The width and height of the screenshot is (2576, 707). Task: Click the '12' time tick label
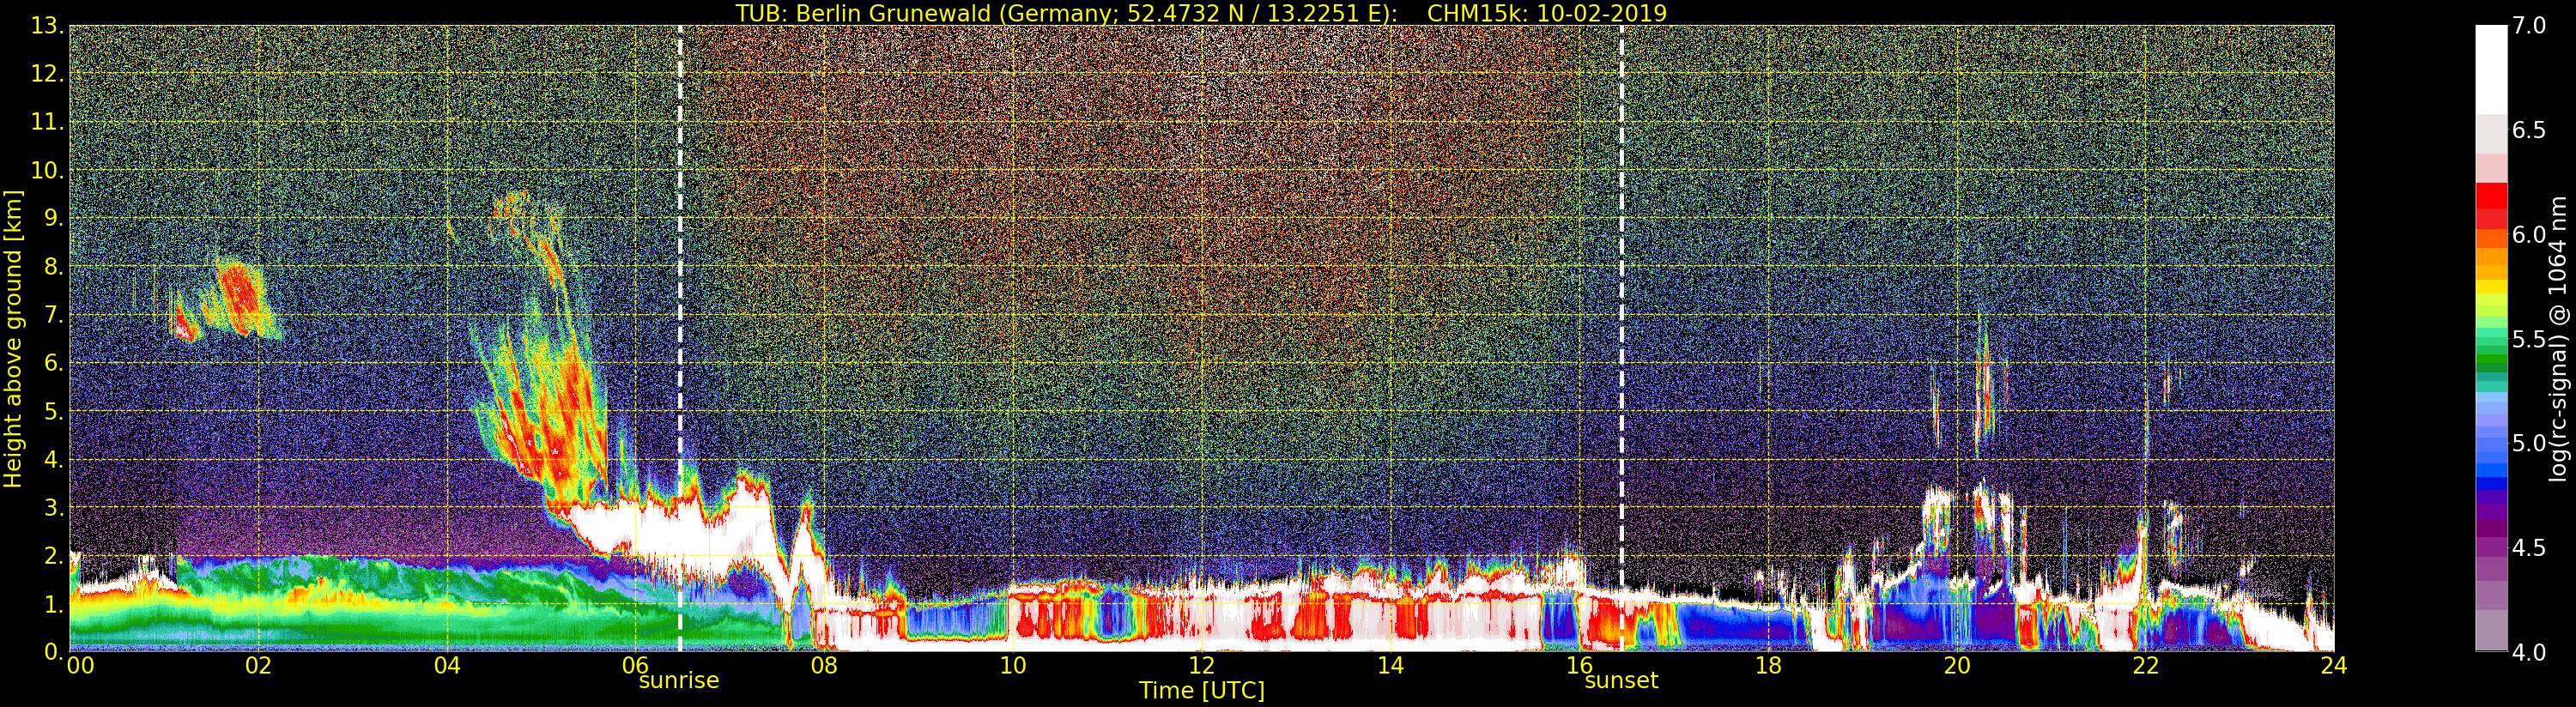1202,665
